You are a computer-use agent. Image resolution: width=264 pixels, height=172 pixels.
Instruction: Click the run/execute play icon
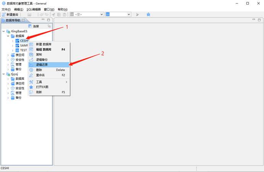[138, 14]
